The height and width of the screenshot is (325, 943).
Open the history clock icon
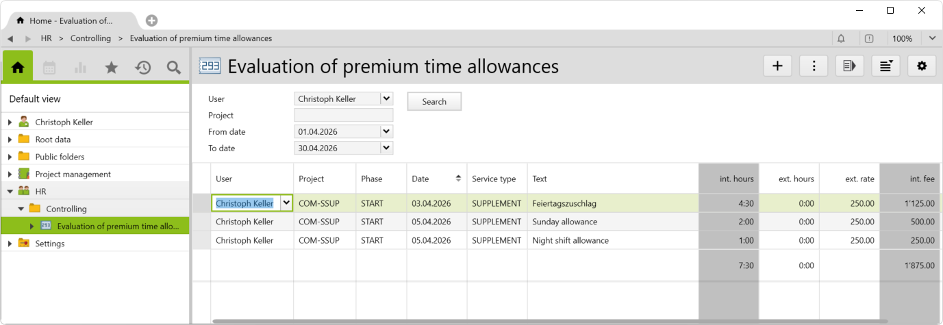coord(142,67)
